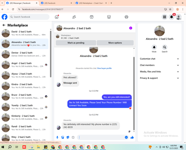Screen dimensions: 186x150
Task: Reload the page with browser refresh icon
Action: (x=13, y=9)
